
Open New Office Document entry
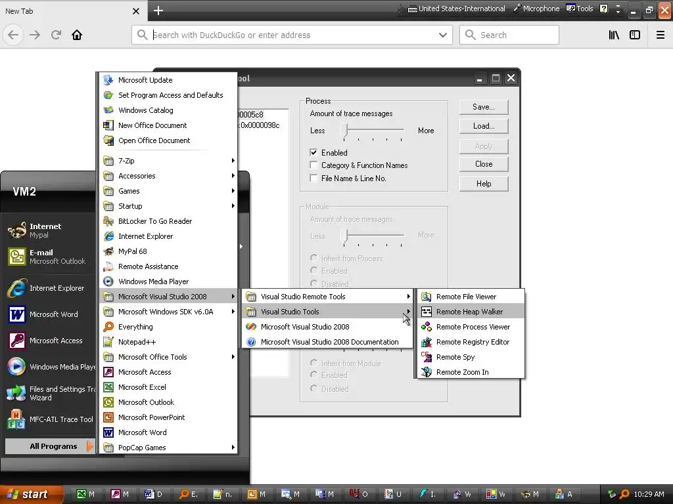pyautogui.click(x=168, y=125)
